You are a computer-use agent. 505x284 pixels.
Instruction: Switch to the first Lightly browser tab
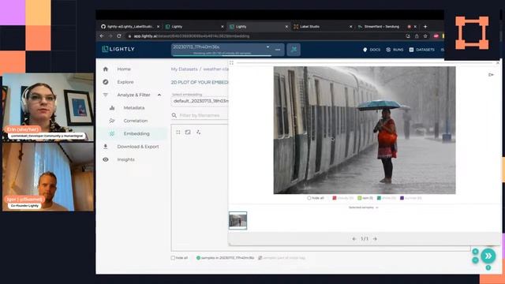[x=194, y=27]
